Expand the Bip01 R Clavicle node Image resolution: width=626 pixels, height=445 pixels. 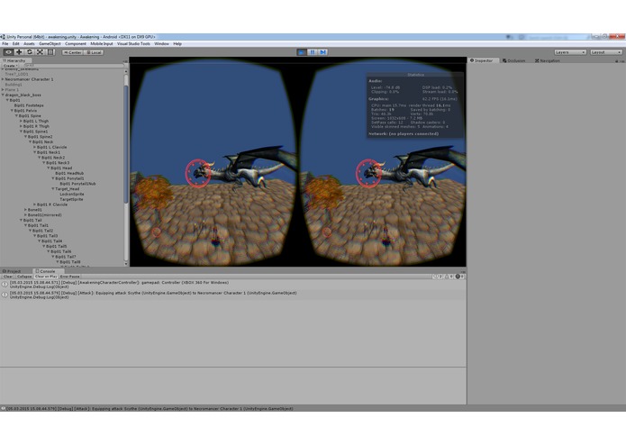(x=35, y=204)
